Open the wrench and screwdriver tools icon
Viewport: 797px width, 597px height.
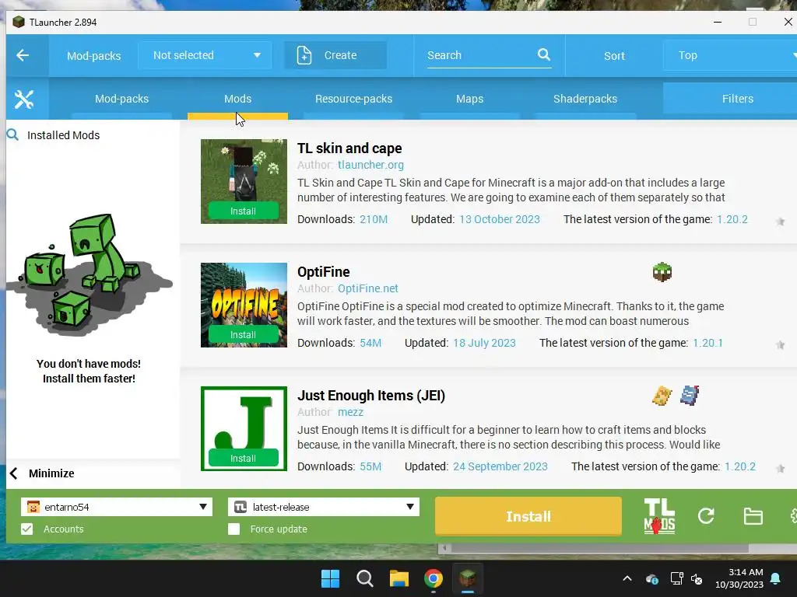pos(24,99)
